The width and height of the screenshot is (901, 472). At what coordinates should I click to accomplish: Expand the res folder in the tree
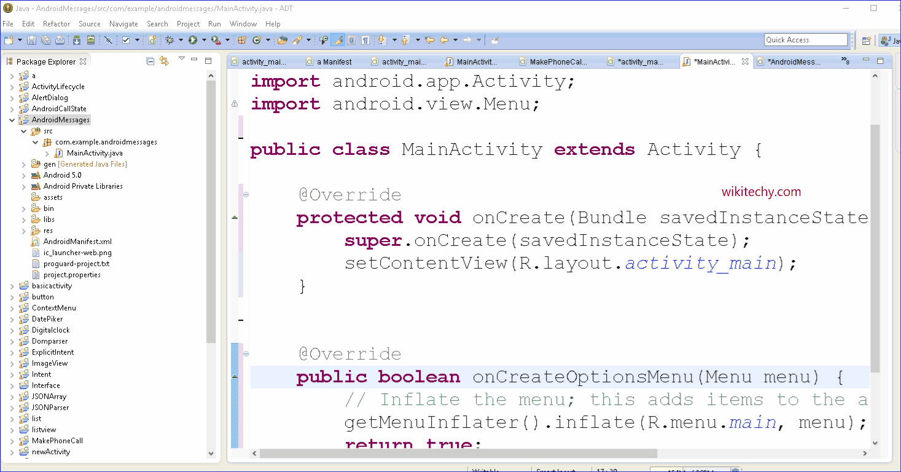coord(23,230)
